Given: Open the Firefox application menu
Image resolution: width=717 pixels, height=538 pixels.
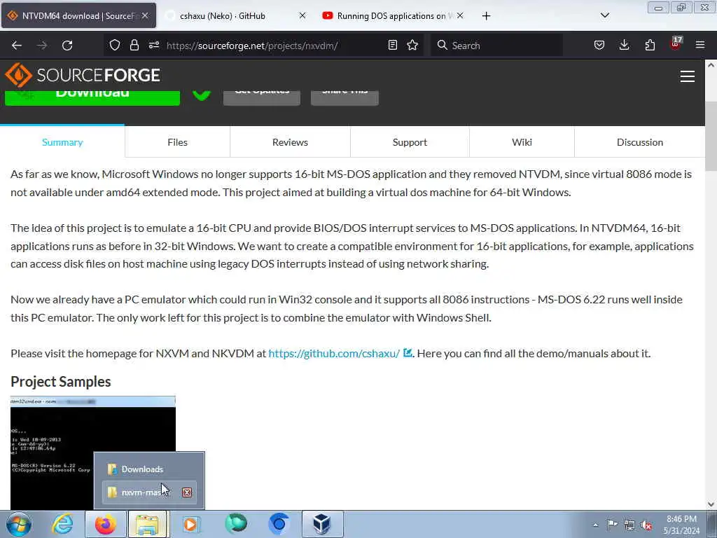Looking at the screenshot, I should (700, 45).
